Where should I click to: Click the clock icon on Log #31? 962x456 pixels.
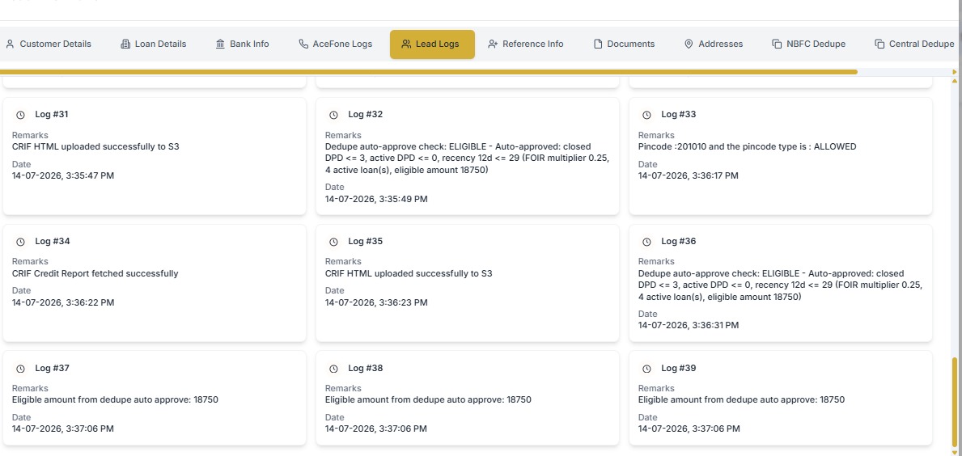click(20, 116)
